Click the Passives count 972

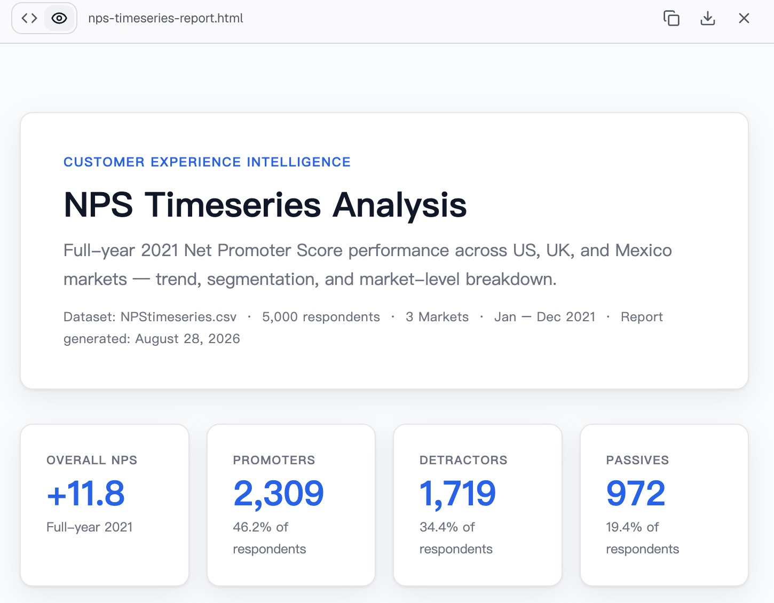tap(636, 494)
